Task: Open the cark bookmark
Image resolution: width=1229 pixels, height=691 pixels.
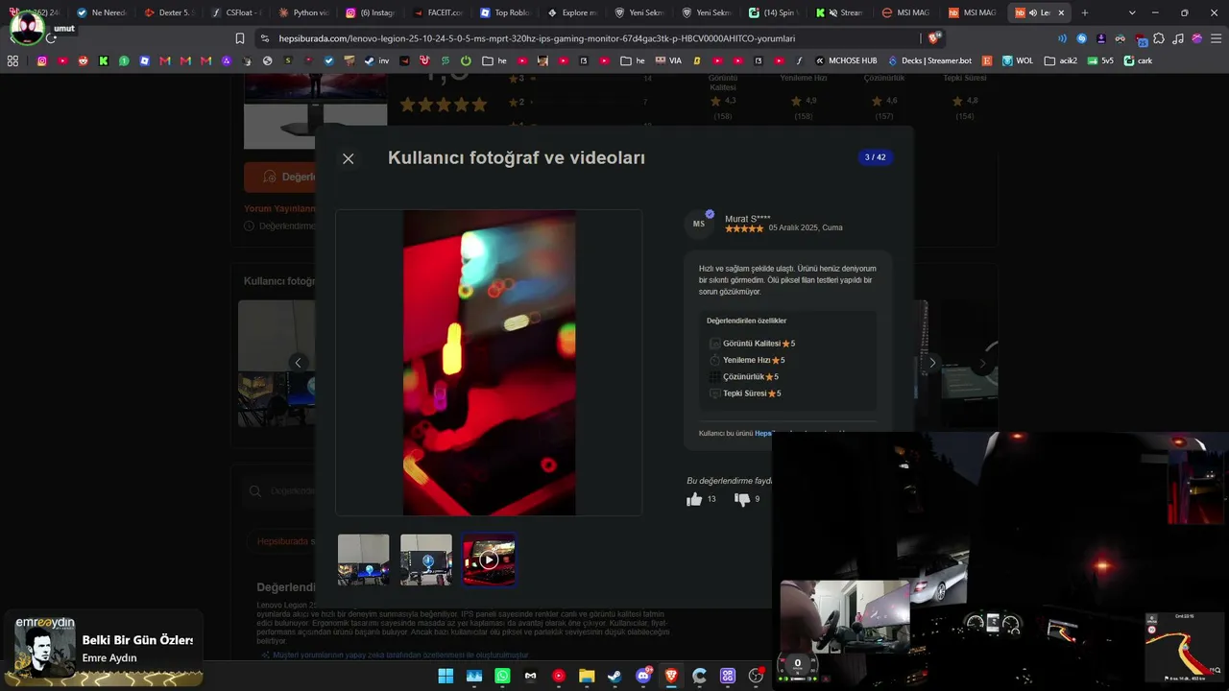Action: click(1138, 60)
